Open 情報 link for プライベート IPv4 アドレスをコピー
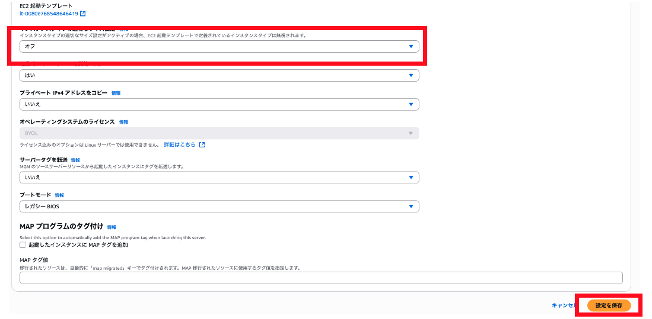This screenshot has height=319, width=652. [116, 94]
